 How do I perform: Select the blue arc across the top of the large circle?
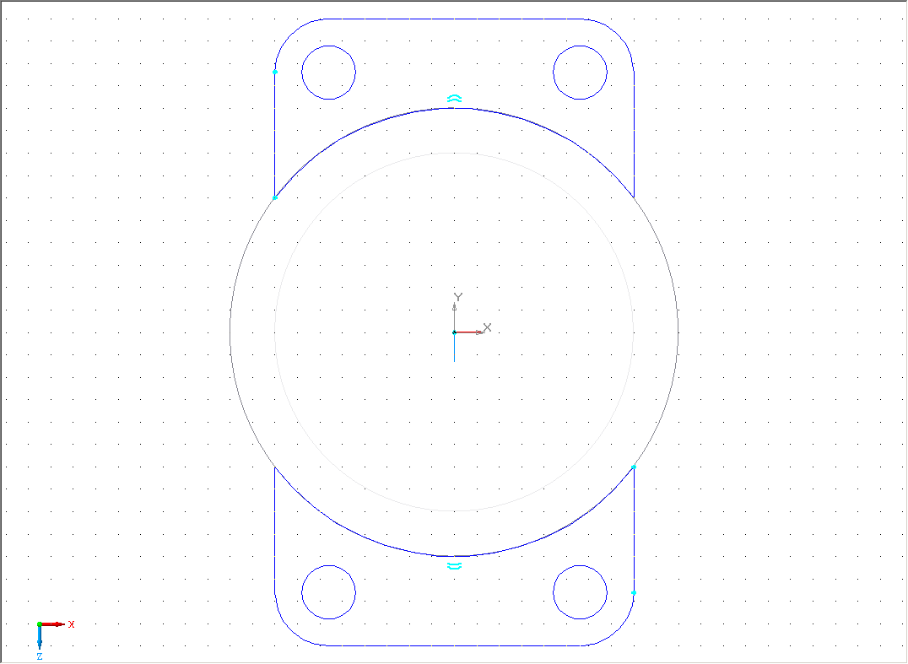(455, 108)
